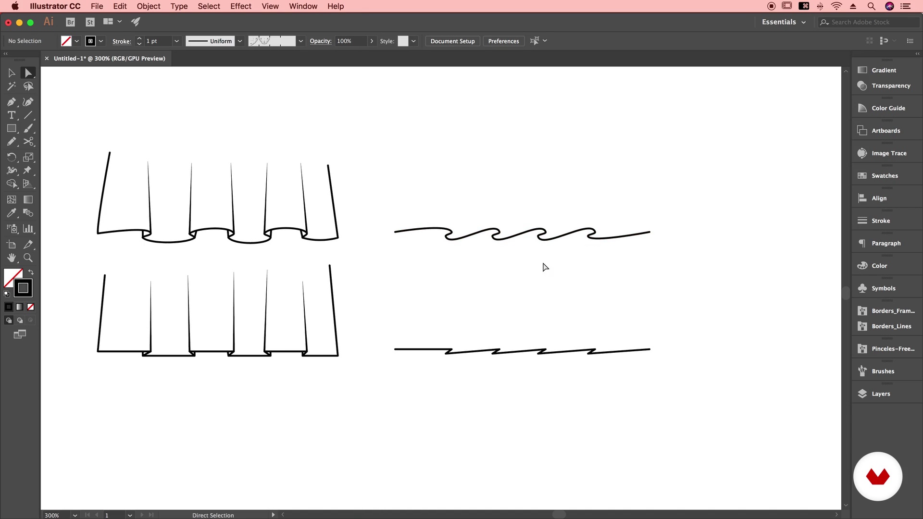This screenshot has width=923, height=519.
Task: Enable Draw Normal mode
Action: pyautogui.click(x=9, y=321)
